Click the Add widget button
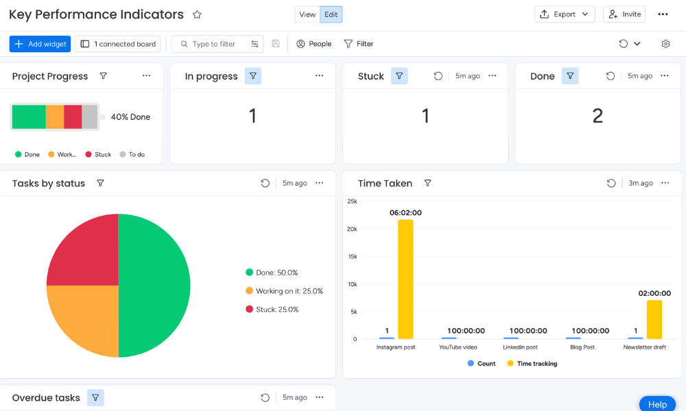Viewport: 686px width, 411px height. click(40, 44)
